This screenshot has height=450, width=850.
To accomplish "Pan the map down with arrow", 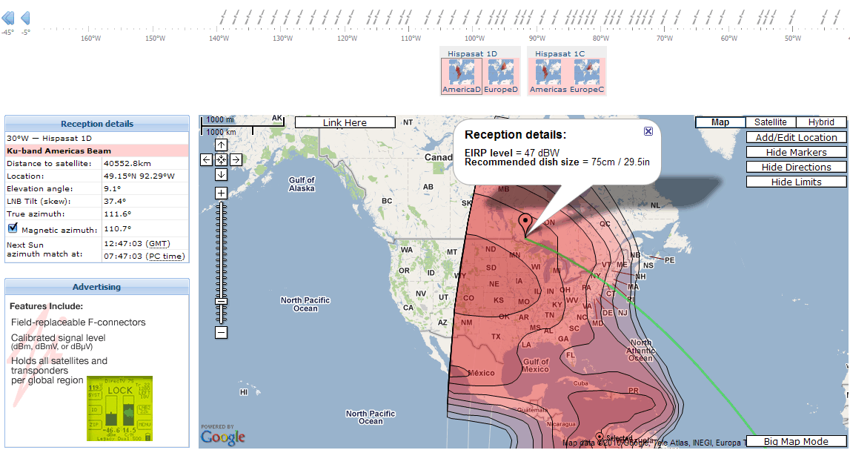I will click(221, 174).
